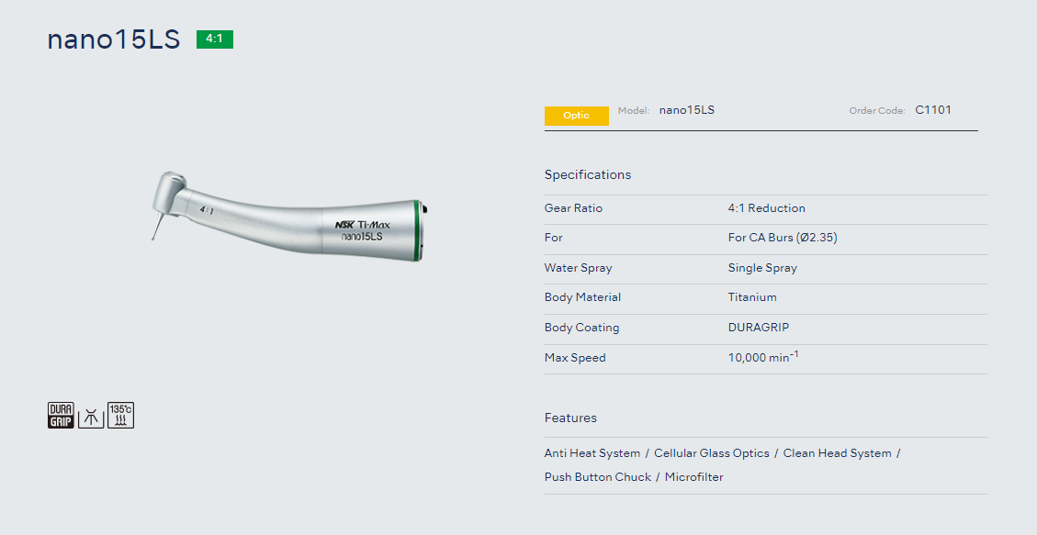
Task: Click the DURAGRIP coating icon
Action: point(61,415)
